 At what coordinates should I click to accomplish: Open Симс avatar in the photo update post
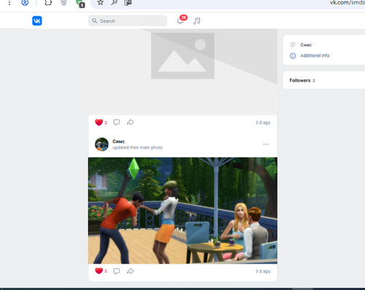(101, 144)
